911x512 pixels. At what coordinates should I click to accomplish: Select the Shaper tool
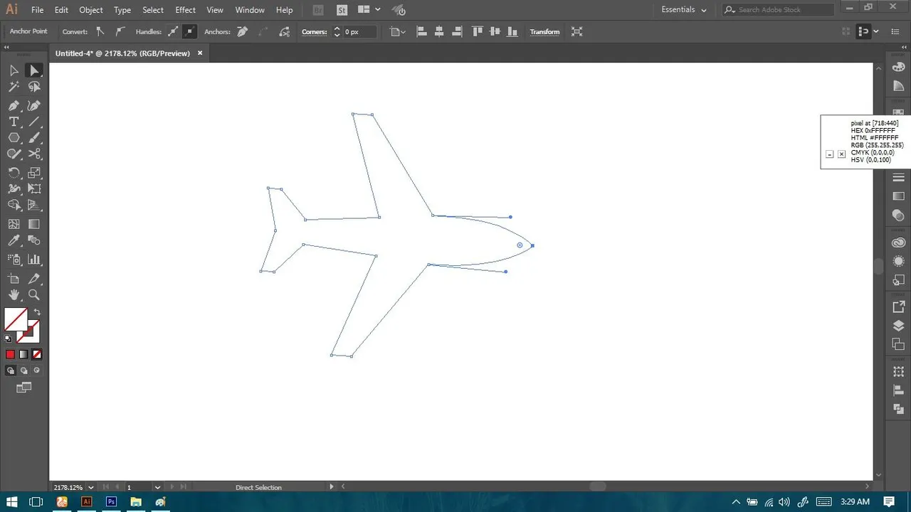tap(14, 154)
